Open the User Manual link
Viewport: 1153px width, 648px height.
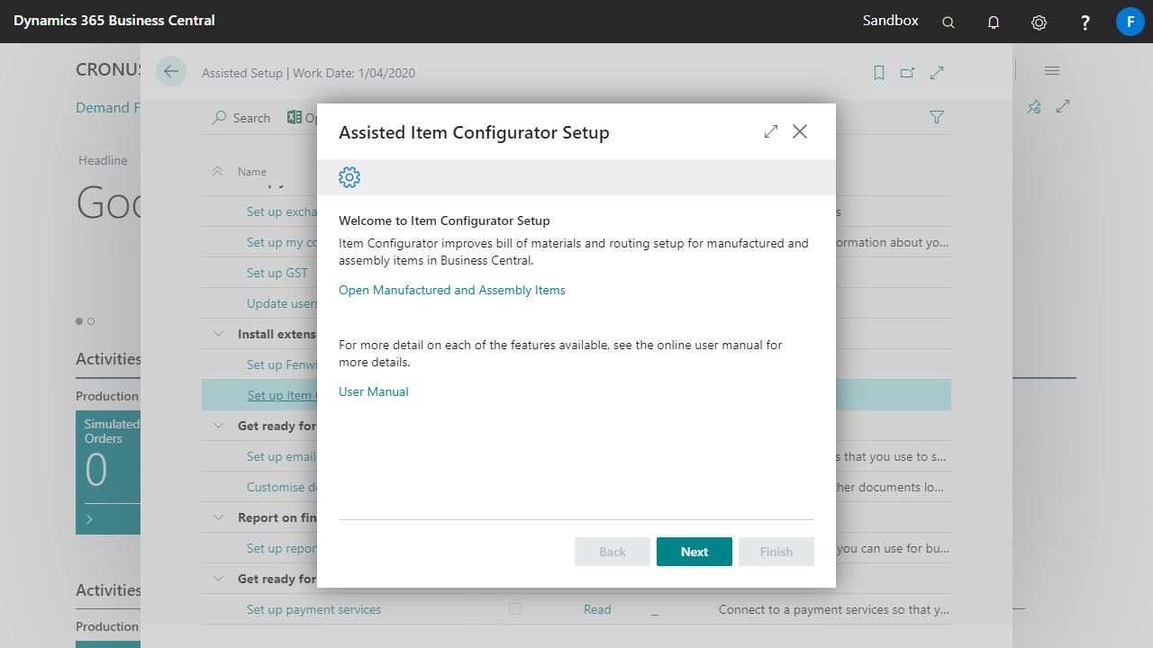click(x=374, y=391)
